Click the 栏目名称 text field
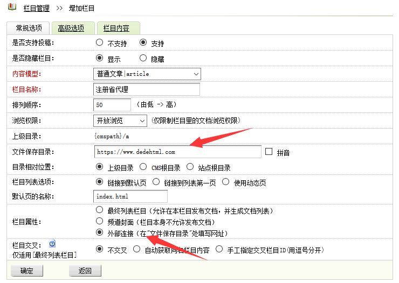399x283 pixels. [146, 89]
